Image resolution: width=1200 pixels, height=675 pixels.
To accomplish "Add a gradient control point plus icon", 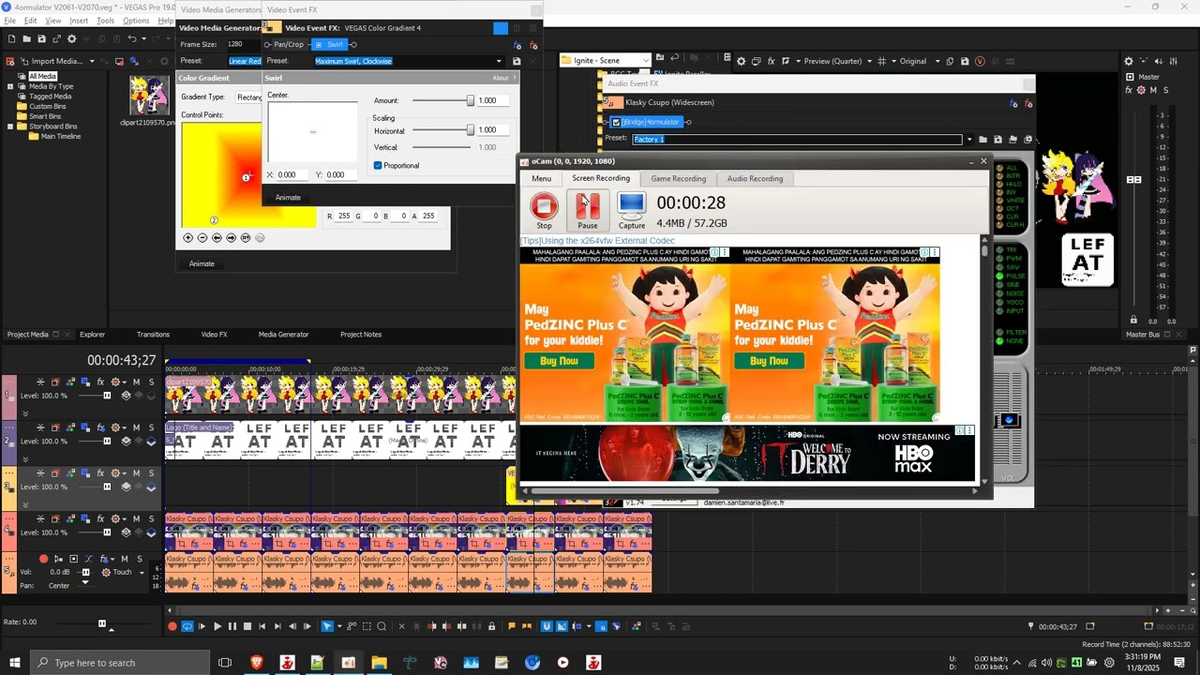I will (187, 238).
